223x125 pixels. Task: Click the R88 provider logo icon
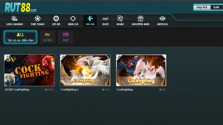(66, 34)
